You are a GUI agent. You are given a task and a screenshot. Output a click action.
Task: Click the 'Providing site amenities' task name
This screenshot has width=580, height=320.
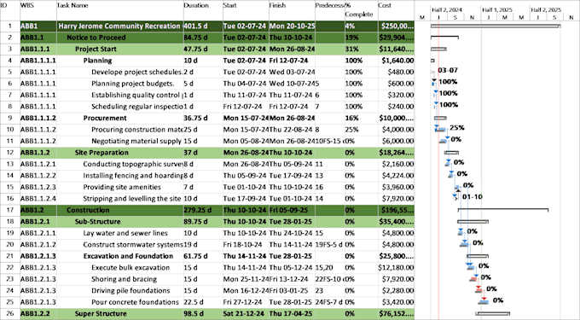point(122,187)
